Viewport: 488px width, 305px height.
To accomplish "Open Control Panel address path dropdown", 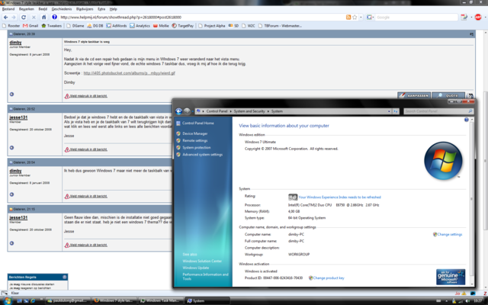I will click(389, 111).
